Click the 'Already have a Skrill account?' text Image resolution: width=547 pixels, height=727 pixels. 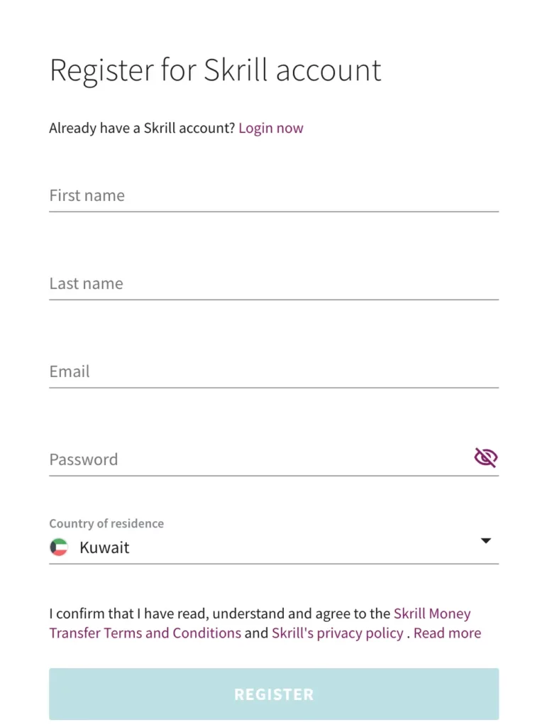[x=142, y=129]
